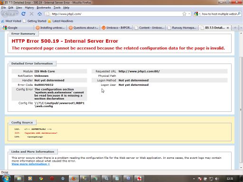Open the Latest Headlines feed bookmark
The image size is (243, 182).
tap(61, 21)
